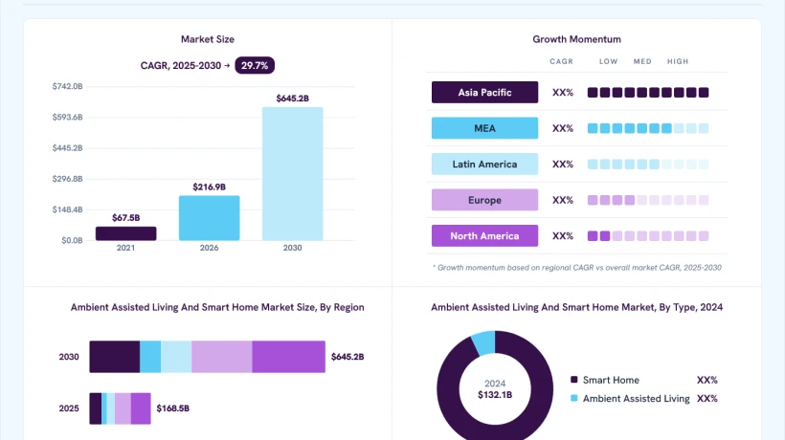
Task: Click the North America momentum indicator squares
Action: point(648,236)
